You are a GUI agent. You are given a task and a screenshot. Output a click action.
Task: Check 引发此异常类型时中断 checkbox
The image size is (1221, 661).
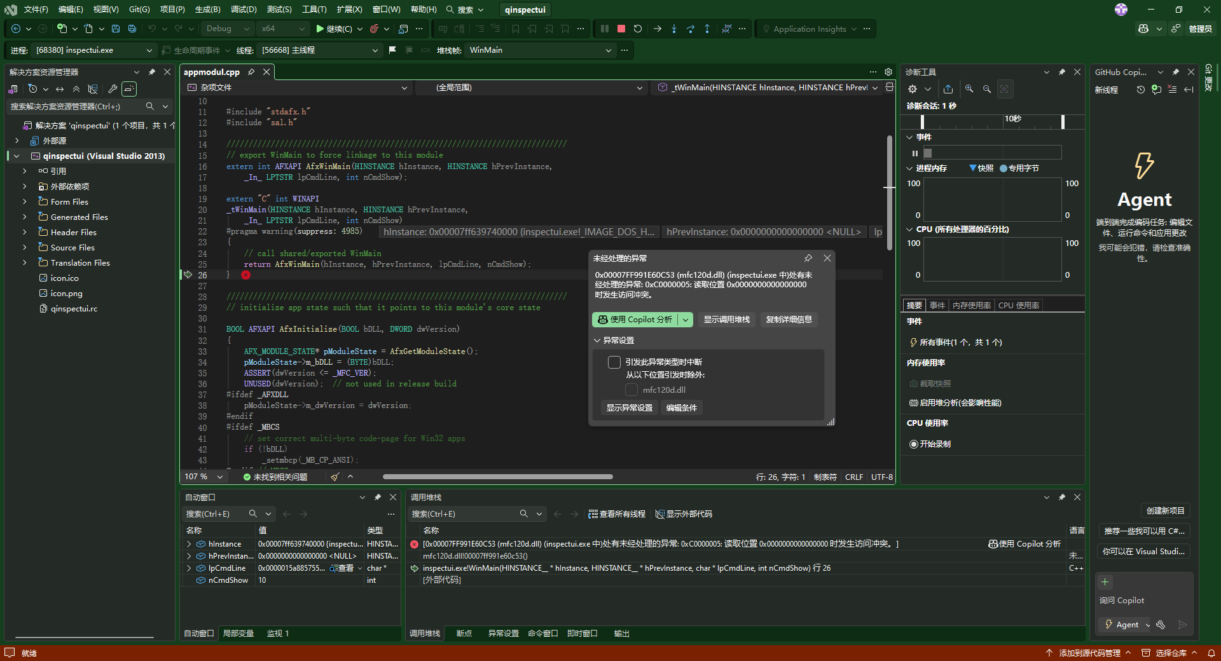(x=614, y=362)
